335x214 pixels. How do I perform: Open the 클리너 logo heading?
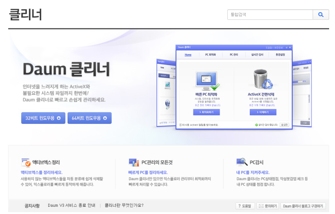(x=25, y=14)
